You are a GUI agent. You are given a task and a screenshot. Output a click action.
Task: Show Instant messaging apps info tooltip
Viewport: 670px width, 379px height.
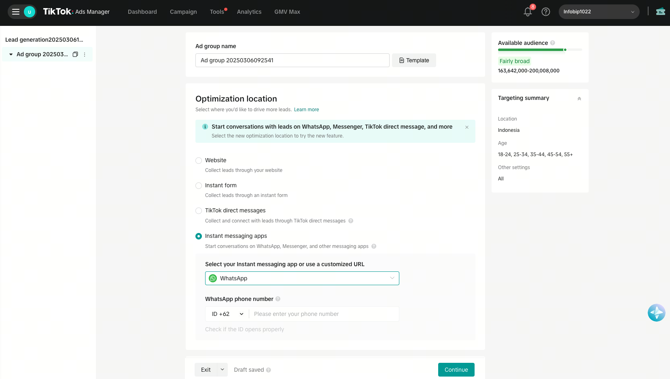click(x=374, y=246)
